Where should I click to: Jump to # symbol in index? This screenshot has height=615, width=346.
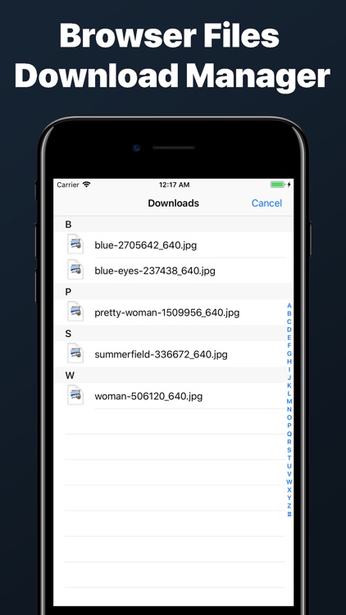tap(289, 514)
